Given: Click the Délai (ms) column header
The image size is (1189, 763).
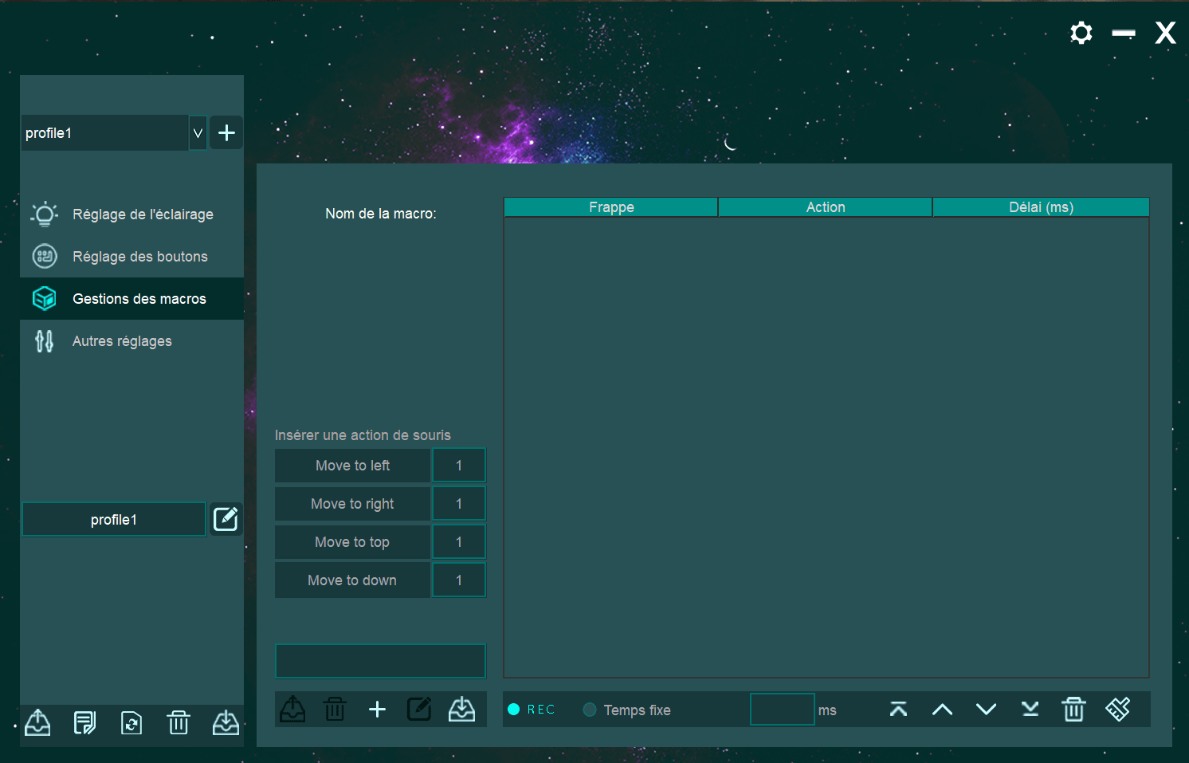Looking at the screenshot, I should click(1041, 207).
